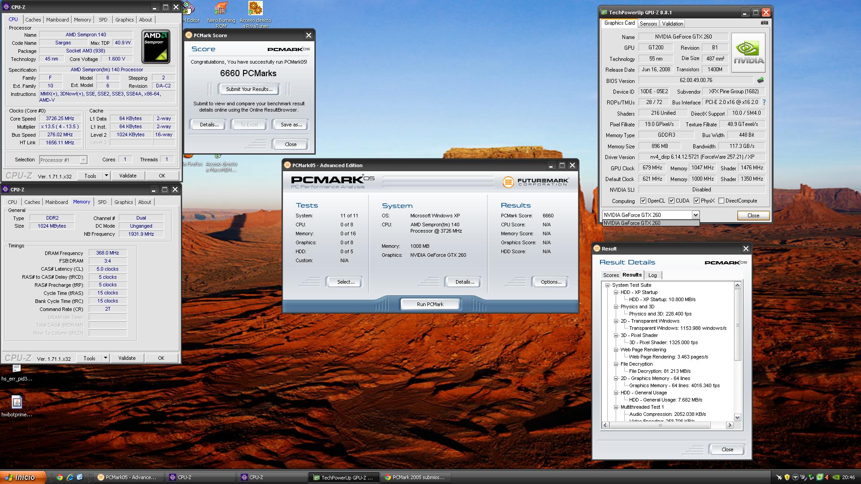The image size is (861, 484).
Task: Click the NVIDIA logo in GPU-Z
Action: pyautogui.click(x=748, y=52)
